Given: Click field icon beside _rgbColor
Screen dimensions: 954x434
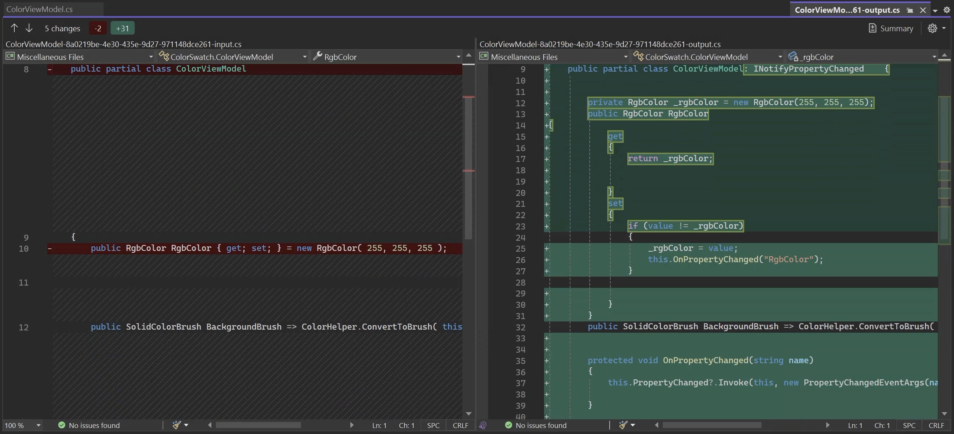Looking at the screenshot, I should pos(793,57).
